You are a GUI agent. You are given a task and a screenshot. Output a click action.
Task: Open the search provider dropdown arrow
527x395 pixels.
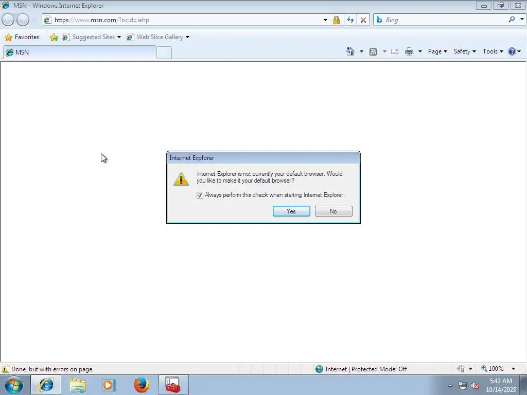click(x=522, y=19)
